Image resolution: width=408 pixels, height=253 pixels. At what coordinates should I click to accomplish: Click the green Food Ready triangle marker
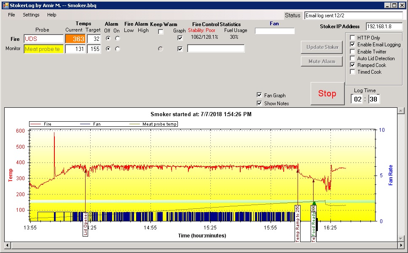click(314, 203)
